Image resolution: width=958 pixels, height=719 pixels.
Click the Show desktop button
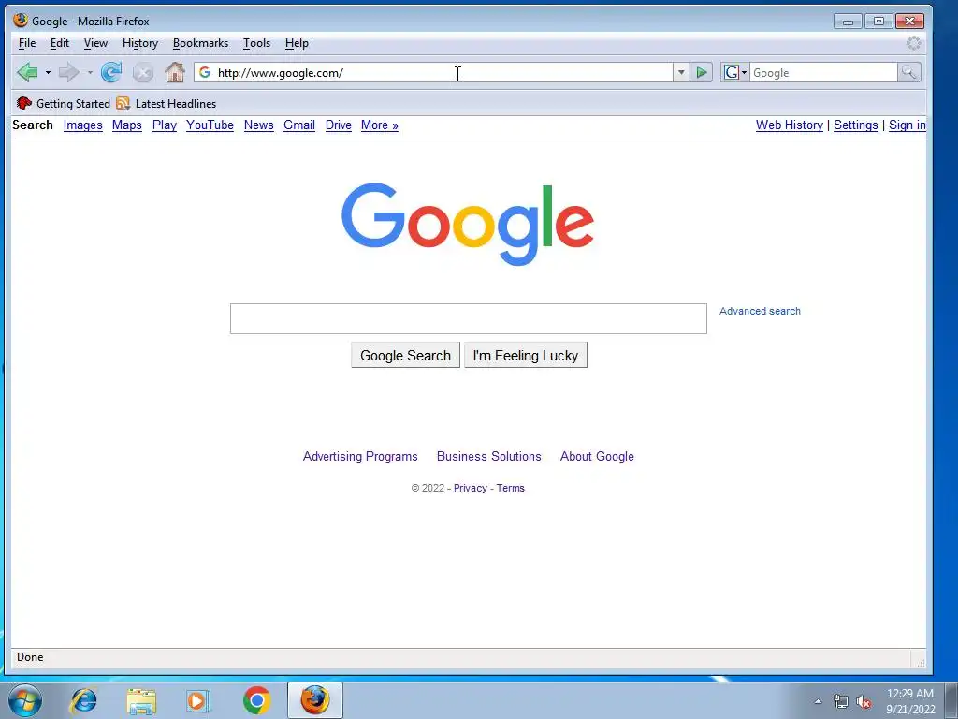point(951,700)
